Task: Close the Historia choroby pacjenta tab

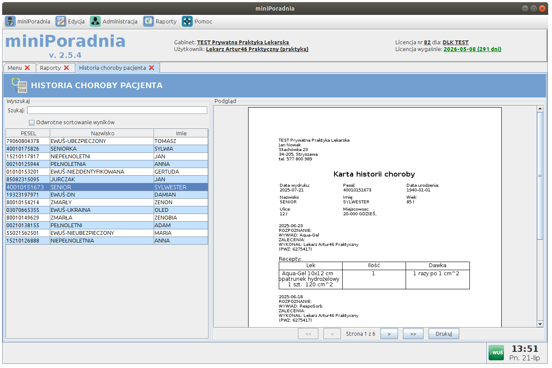Action: point(152,68)
